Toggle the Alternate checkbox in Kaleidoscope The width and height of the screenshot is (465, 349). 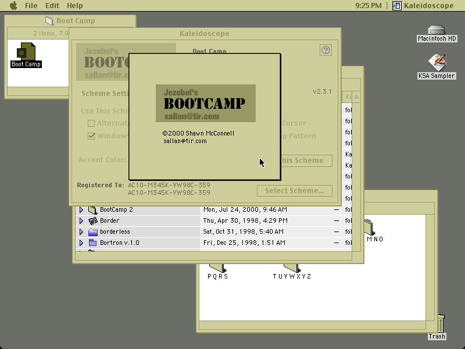pyautogui.click(x=91, y=123)
